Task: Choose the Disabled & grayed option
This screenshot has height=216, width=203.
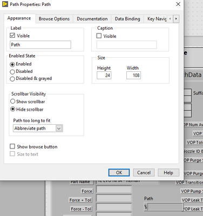Action: [12, 79]
